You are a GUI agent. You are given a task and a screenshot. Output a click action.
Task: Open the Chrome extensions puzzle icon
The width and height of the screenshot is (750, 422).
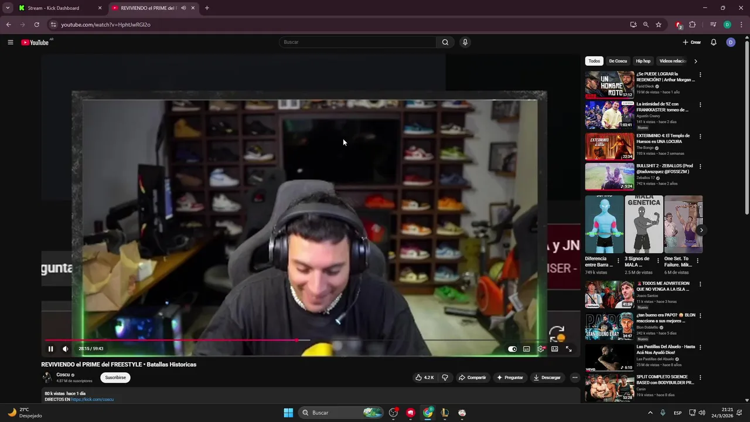(693, 25)
